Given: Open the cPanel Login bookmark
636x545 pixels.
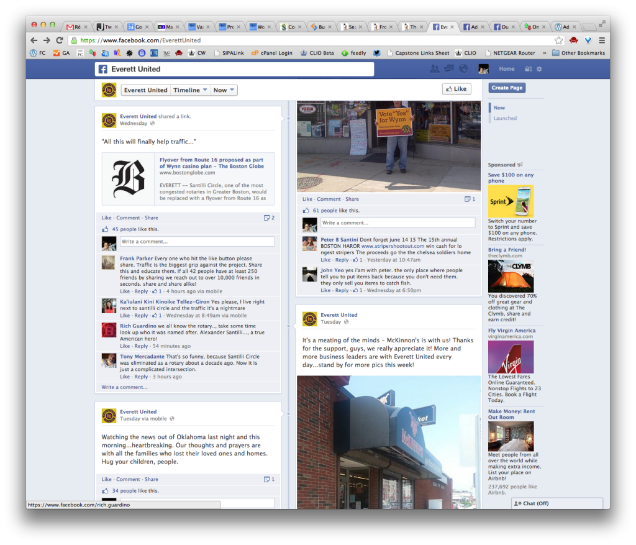Looking at the screenshot, I should click(272, 53).
